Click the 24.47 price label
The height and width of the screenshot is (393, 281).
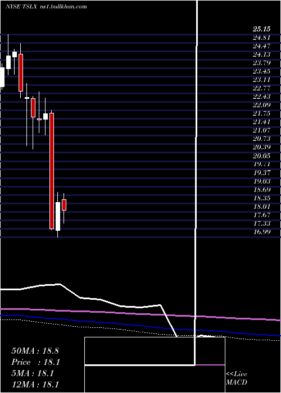point(261,46)
